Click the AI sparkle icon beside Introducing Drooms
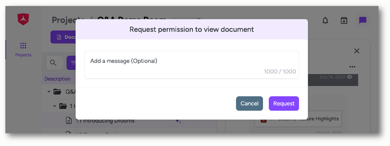 (x=178, y=121)
